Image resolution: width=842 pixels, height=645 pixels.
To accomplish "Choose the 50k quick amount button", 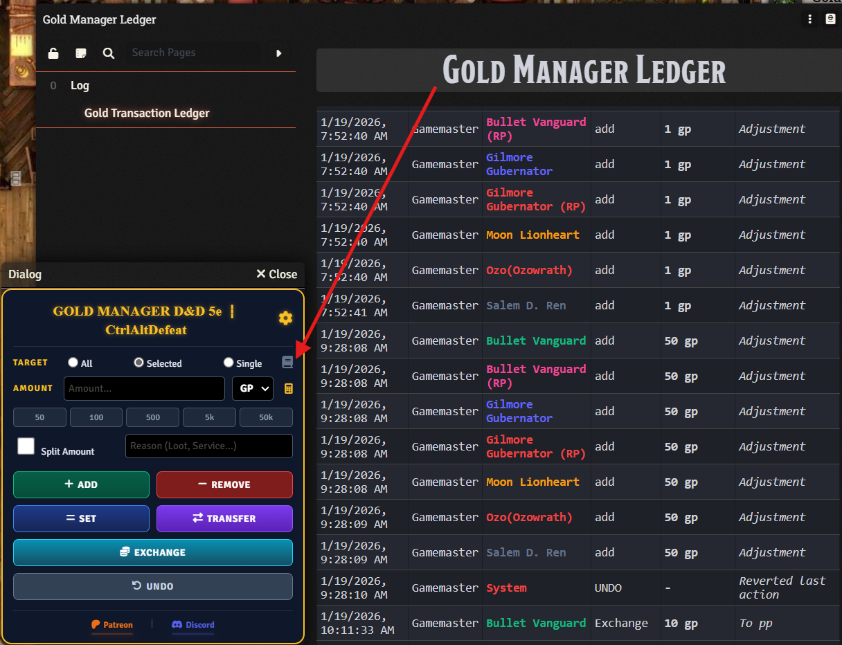I will [266, 417].
